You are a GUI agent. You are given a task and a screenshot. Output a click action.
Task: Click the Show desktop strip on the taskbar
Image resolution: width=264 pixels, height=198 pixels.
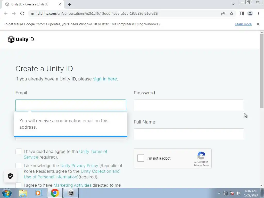coord(262,193)
